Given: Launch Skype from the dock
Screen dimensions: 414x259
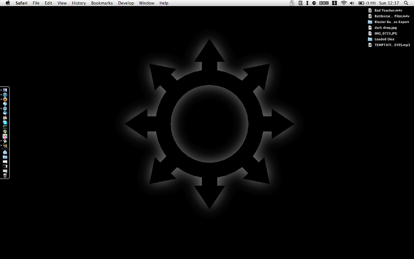Looking at the screenshot, I should coord(5,122).
